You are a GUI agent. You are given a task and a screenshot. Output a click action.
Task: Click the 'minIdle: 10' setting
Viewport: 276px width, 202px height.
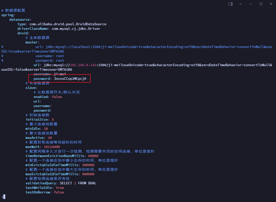click(37, 129)
